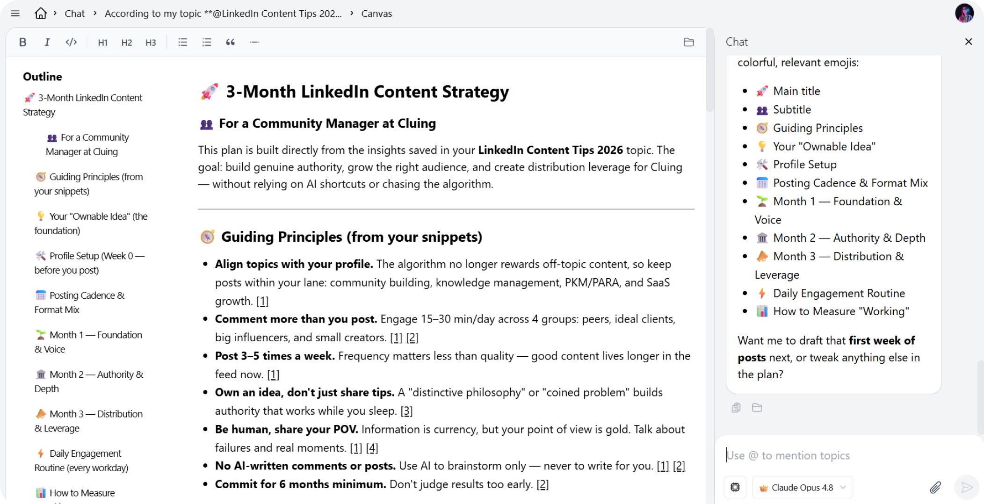Image resolution: width=984 pixels, height=504 pixels.
Task: Insert a horizontal rule divider
Action: point(254,42)
